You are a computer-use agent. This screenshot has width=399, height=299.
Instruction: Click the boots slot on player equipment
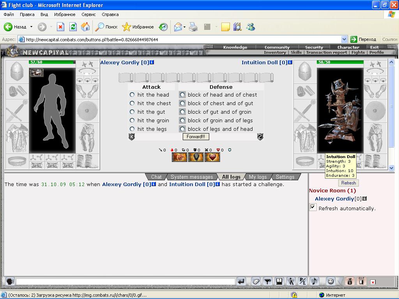point(87,162)
